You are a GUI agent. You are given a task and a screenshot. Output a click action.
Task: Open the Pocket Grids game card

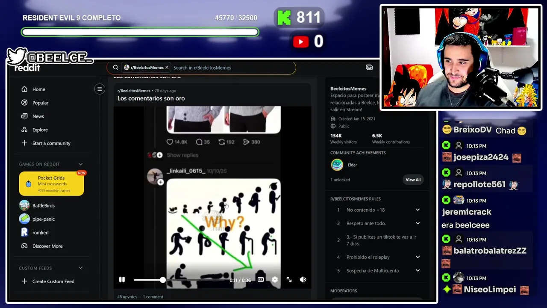coord(51,184)
